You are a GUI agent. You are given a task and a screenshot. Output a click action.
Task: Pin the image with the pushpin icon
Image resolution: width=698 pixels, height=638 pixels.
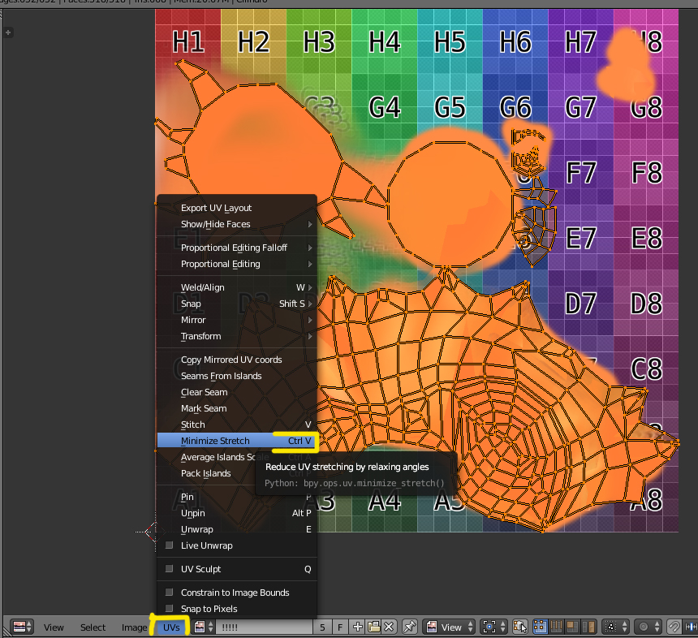click(x=410, y=627)
